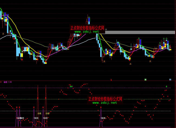Open the green www.zdcj.net link in the indicator panel
This screenshot has width=176, height=128.
pyautogui.click(x=105, y=103)
